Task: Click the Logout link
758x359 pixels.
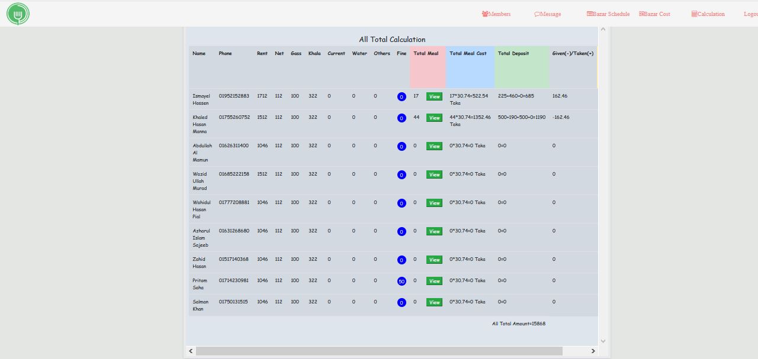Action: (x=751, y=14)
